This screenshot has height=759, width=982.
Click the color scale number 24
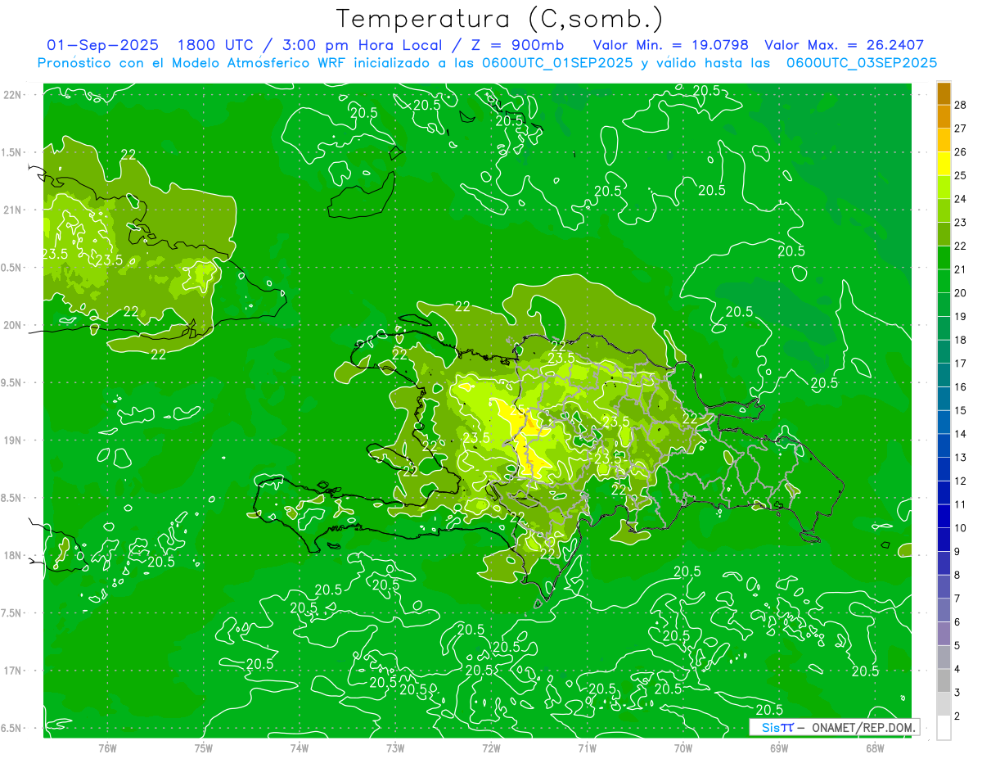(961, 199)
